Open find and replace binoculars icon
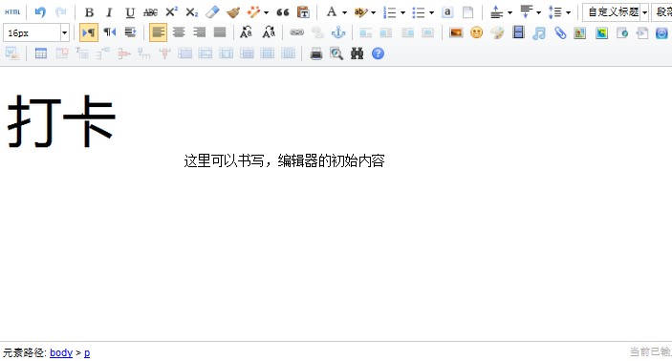The width and height of the screenshot is (672, 361). click(x=357, y=53)
